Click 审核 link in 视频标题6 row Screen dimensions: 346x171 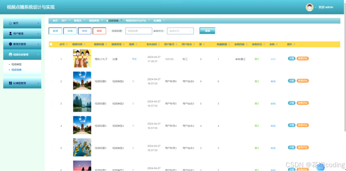tap(273, 81)
